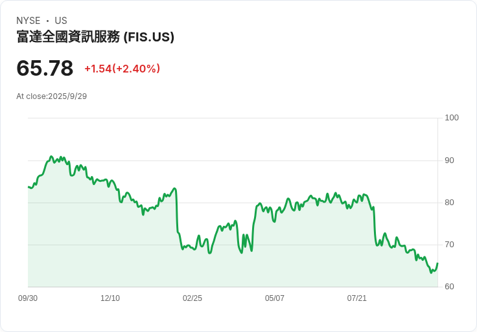Click the rightmost endpoint of the price line
This screenshot has width=477, height=332.
point(437,263)
